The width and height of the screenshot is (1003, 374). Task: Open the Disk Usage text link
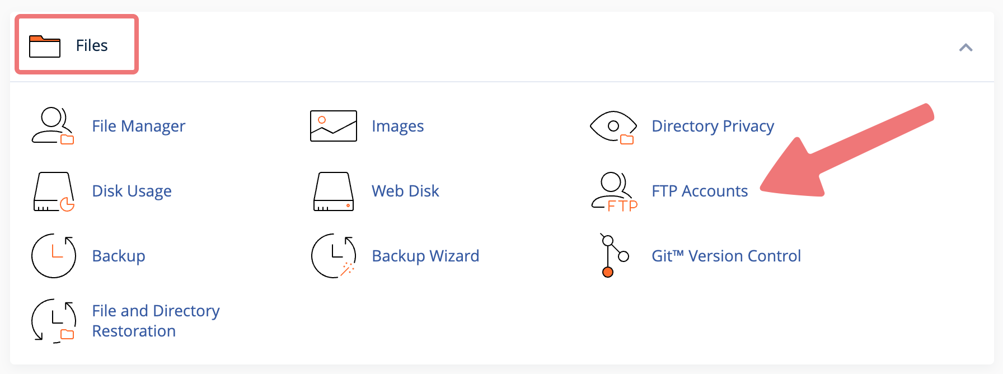point(132,191)
